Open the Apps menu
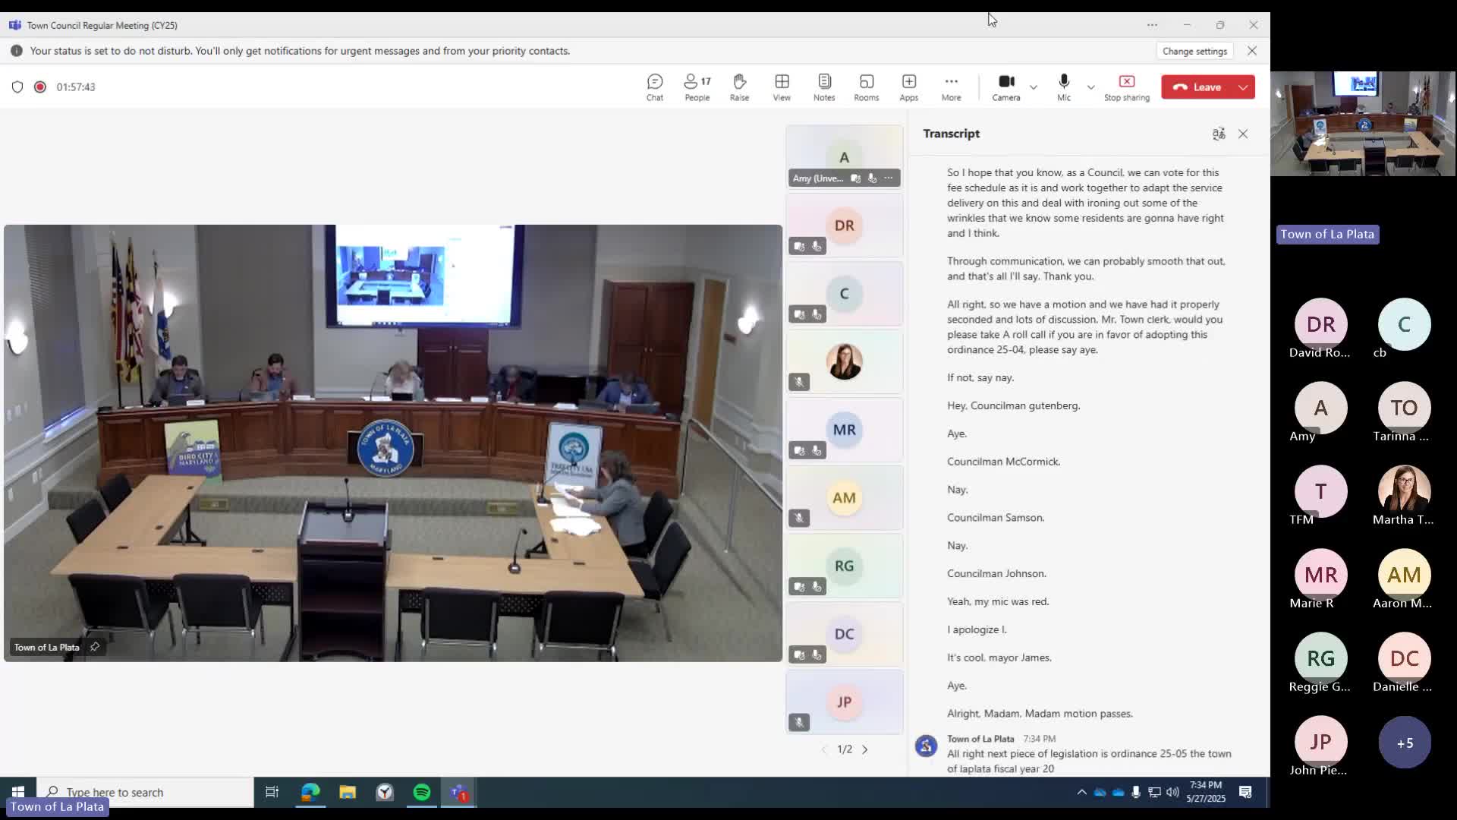The height and width of the screenshot is (820, 1457). (908, 87)
